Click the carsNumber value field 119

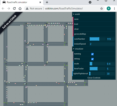(x=111, y=39)
